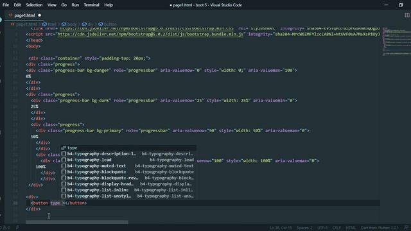Click Ln 36, Col 15 in status bar
The image size is (411, 231).
tap(281, 228)
